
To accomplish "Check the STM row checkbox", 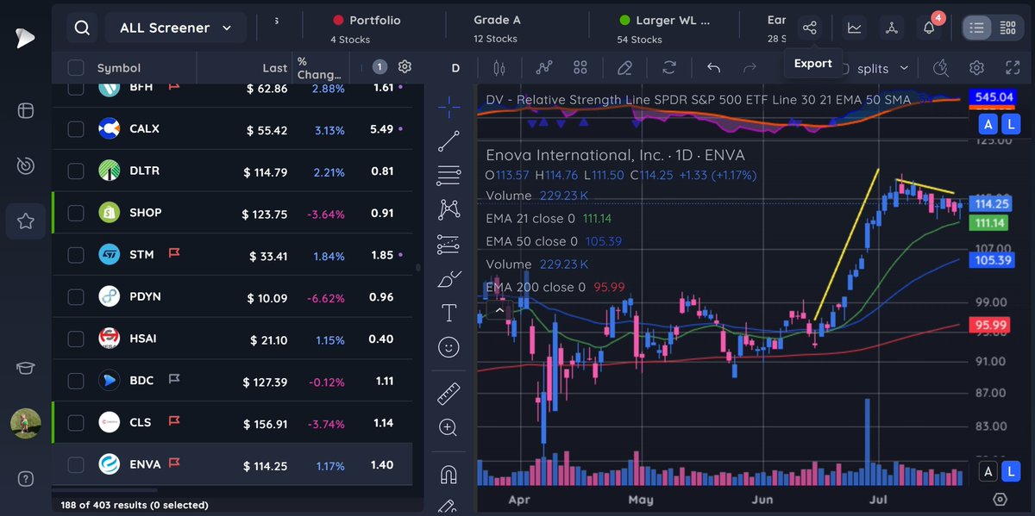I will point(76,255).
